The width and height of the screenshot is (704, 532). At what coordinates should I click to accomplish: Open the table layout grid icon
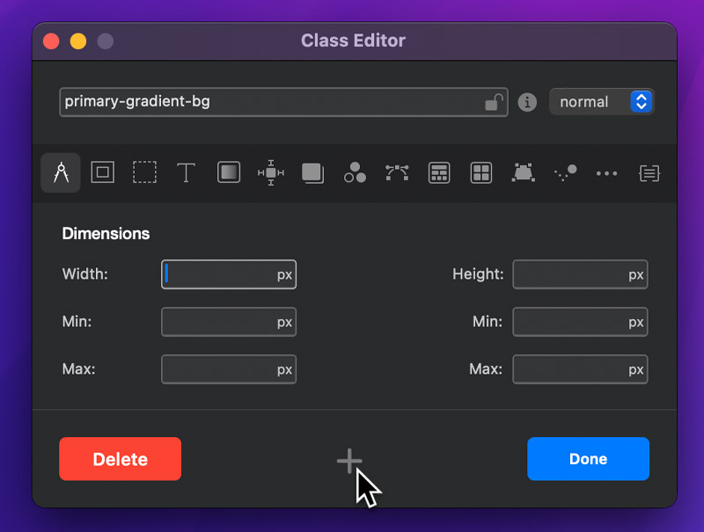(439, 173)
